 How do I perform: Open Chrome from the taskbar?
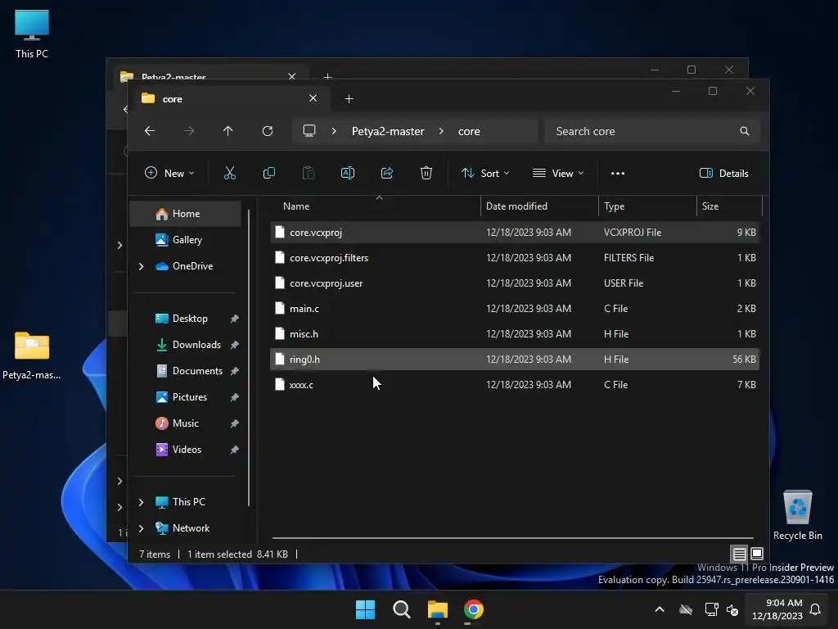coord(474,609)
